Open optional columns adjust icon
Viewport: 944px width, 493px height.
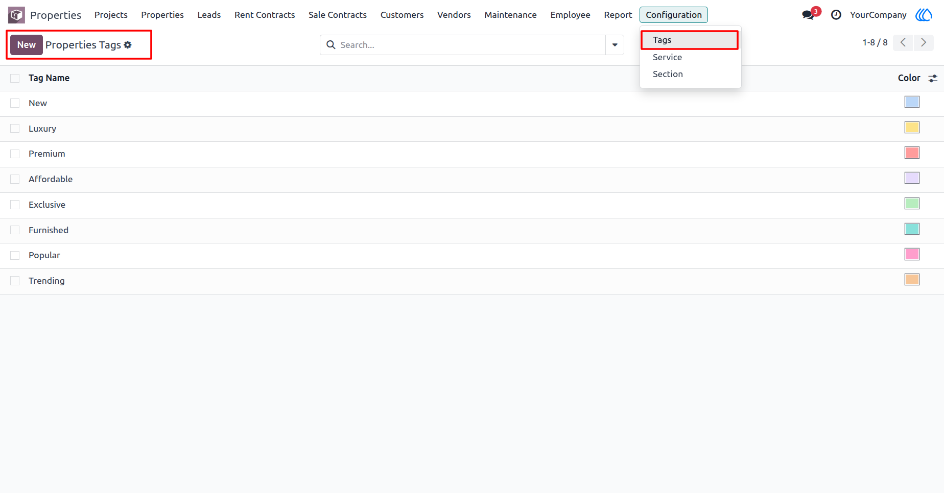933,78
